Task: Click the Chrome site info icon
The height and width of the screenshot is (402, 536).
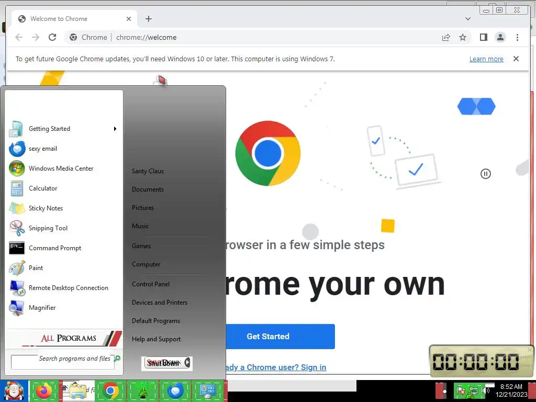Action: coord(73,37)
